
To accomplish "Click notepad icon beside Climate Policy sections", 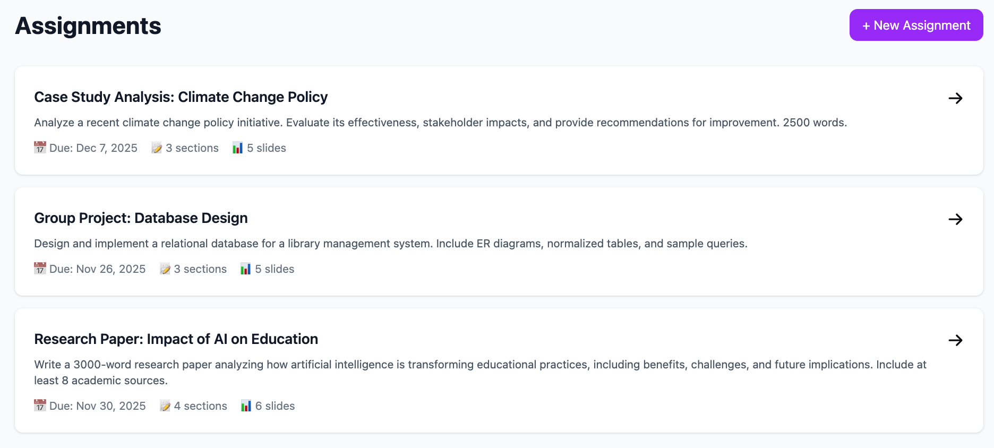I will point(157,148).
